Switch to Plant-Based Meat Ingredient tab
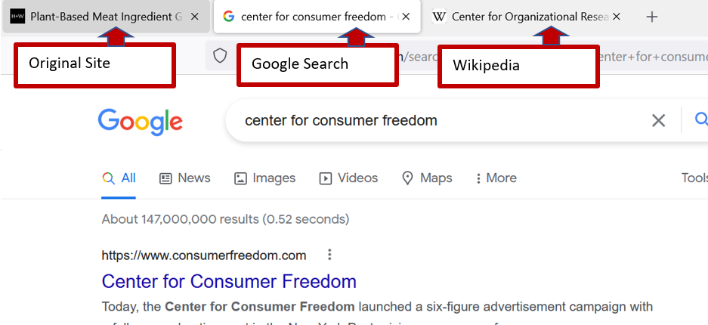708x325 pixels. [98, 17]
